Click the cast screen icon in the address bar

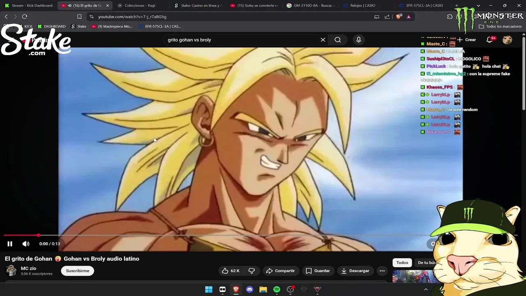click(377, 17)
